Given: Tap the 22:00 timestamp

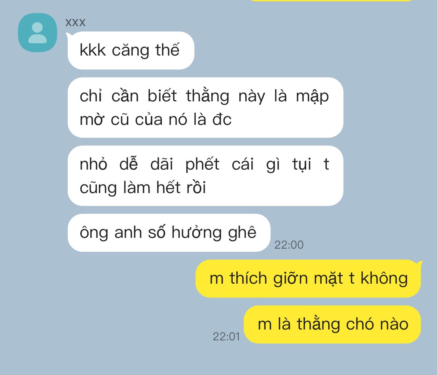Looking at the screenshot, I should tap(289, 245).
